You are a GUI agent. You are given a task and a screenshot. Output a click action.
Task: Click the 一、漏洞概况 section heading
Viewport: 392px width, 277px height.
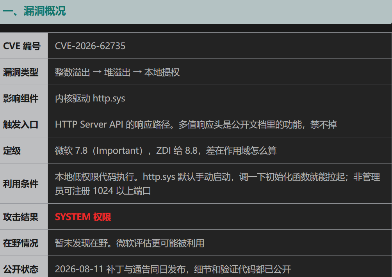coord(34,11)
